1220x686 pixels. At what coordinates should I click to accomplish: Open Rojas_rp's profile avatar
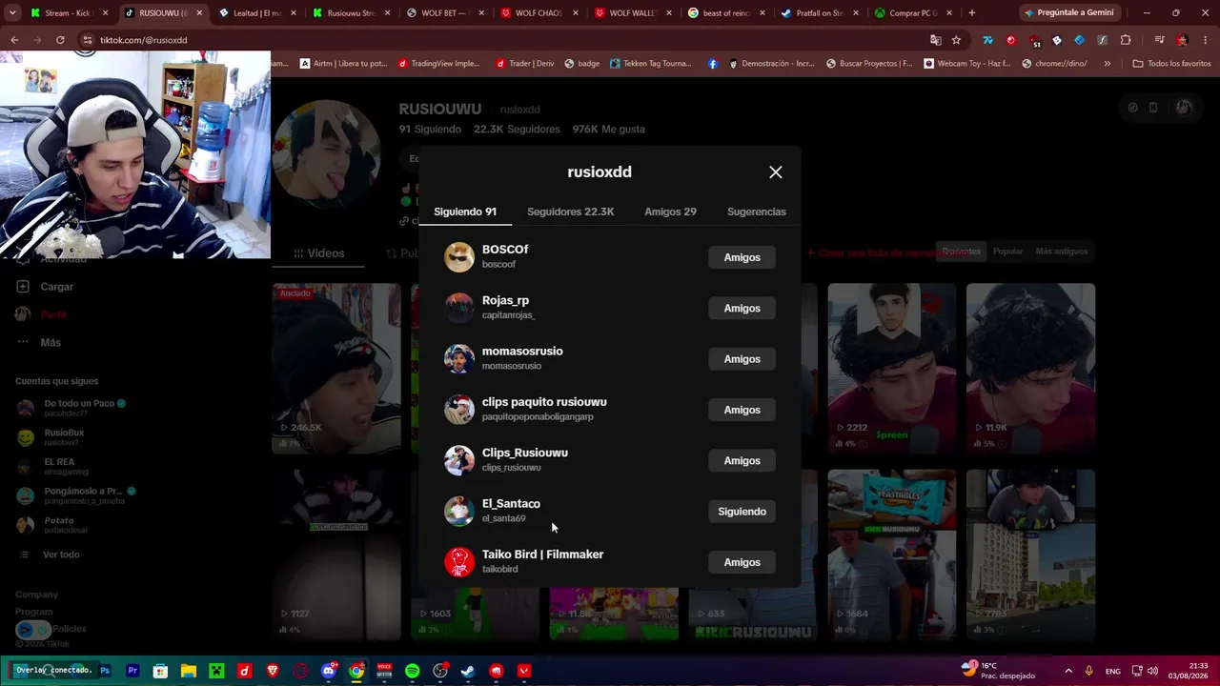pyautogui.click(x=459, y=308)
